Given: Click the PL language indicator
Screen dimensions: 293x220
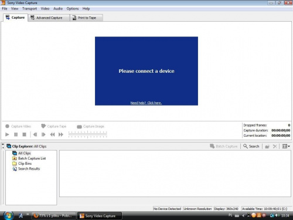Looking at the screenshot, I should [230, 215].
